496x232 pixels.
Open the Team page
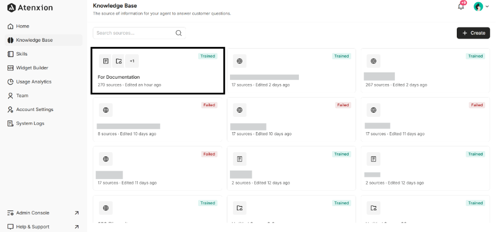43,96
